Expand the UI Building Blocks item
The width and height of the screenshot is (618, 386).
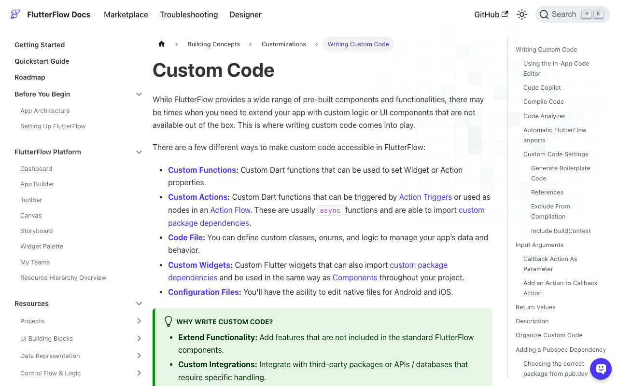click(139, 338)
